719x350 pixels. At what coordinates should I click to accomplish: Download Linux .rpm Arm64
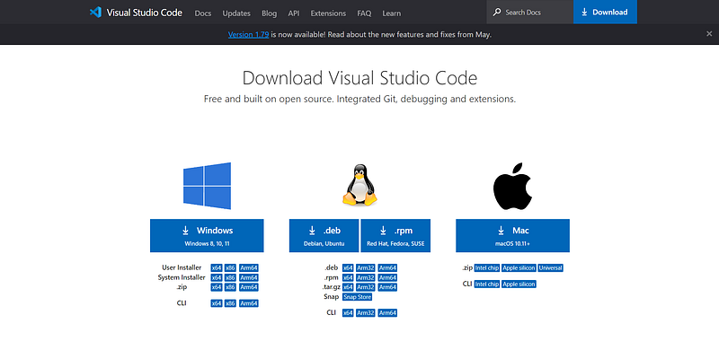[x=387, y=277]
